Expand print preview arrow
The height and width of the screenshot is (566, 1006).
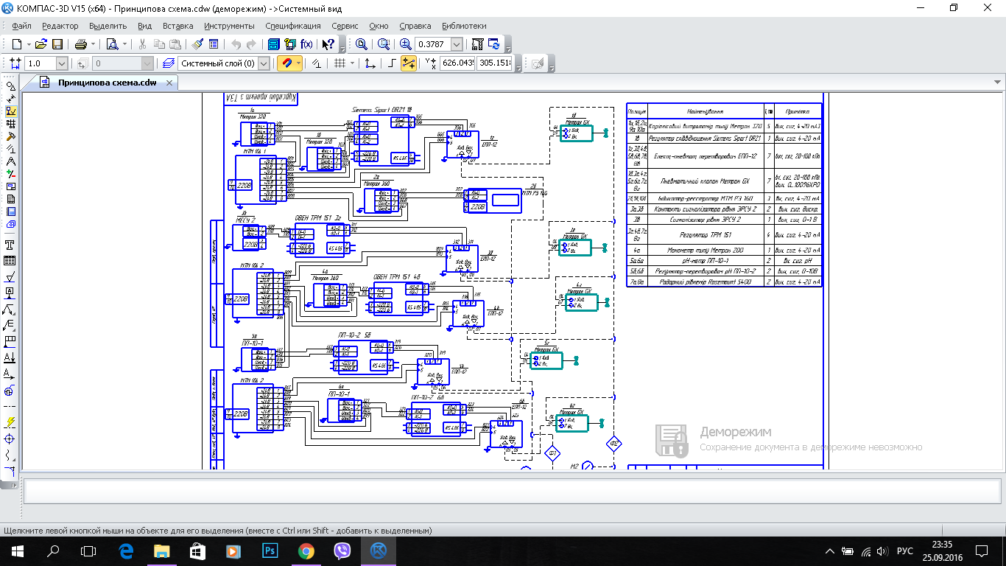124,44
